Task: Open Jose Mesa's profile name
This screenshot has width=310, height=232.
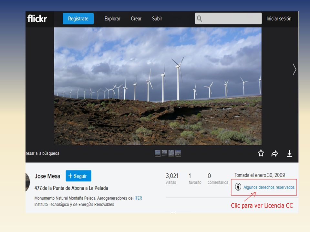Action: point(47,176)
